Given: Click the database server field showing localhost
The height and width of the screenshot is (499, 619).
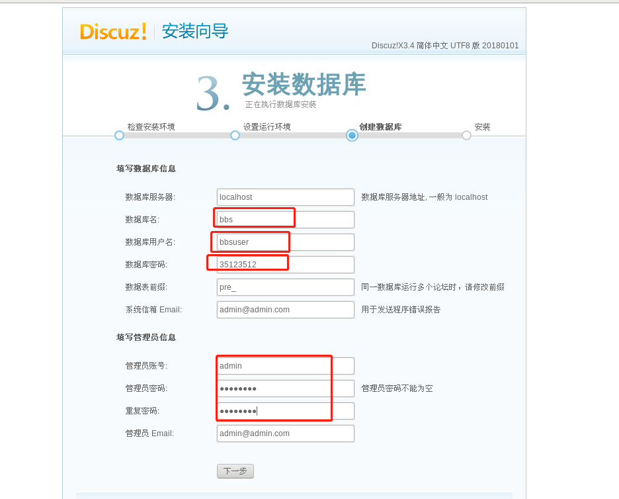Looking at the screenshot, I should (x=285, y=197).
